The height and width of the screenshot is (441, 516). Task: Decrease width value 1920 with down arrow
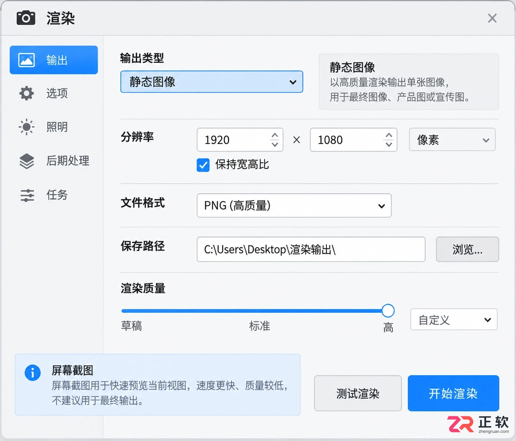275,145
